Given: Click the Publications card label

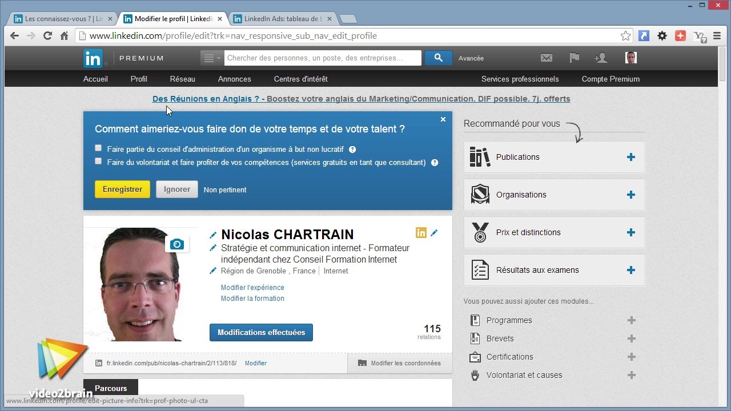Looking at the screenshot, I should tap(518, 157).
